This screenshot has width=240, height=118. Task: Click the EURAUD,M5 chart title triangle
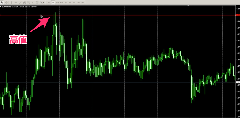click(1, 6)
